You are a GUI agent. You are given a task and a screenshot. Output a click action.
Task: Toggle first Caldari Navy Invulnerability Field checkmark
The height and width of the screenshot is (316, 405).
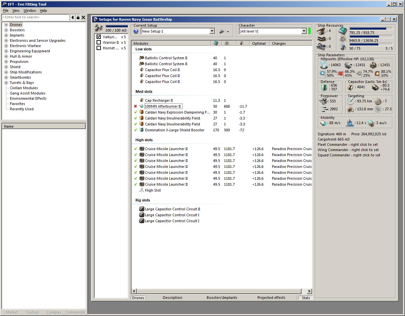tap(135, 118)
